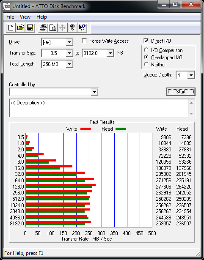204x260 pixels.
Task: Choose the Neither radio option
Action: pyautogui.click(x=146, y=64)
